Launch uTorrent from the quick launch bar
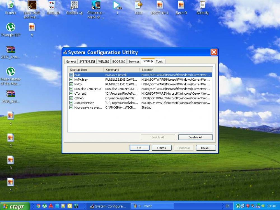 [45, 206]
